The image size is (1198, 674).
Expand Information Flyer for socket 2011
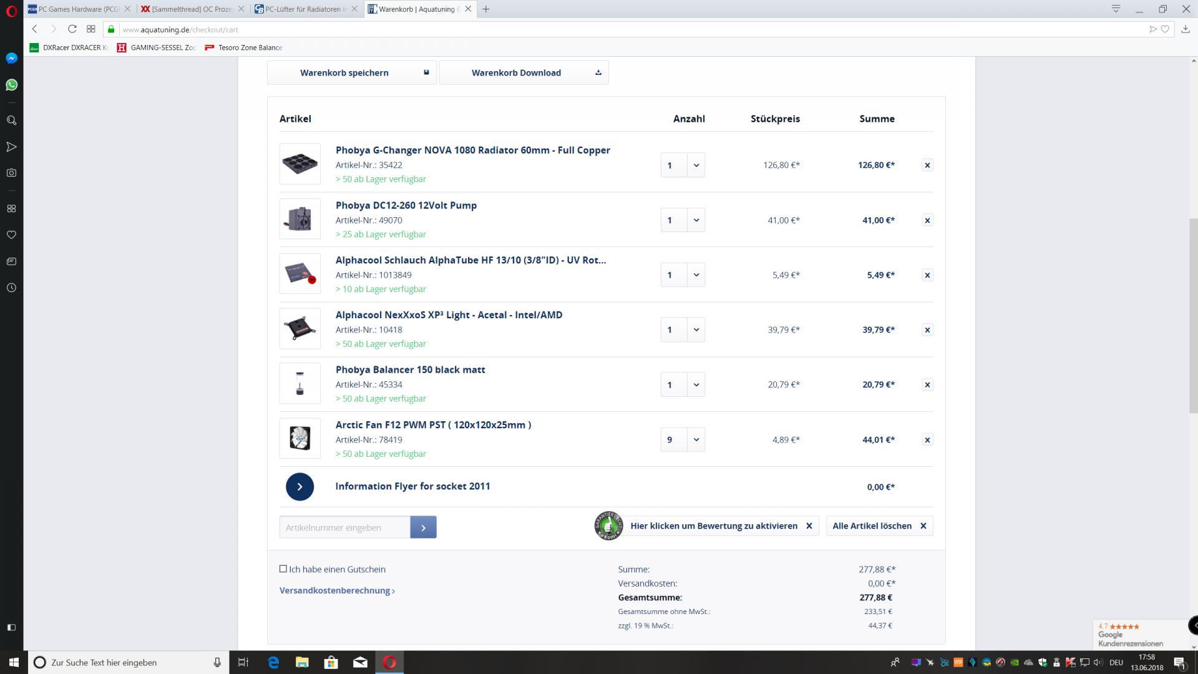[299, 487]
